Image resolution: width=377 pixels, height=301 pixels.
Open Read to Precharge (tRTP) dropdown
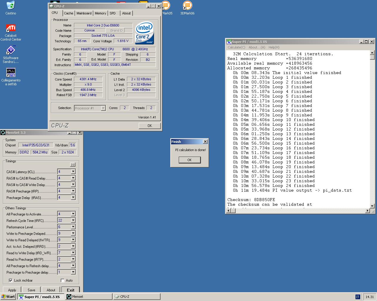point(73,259)
